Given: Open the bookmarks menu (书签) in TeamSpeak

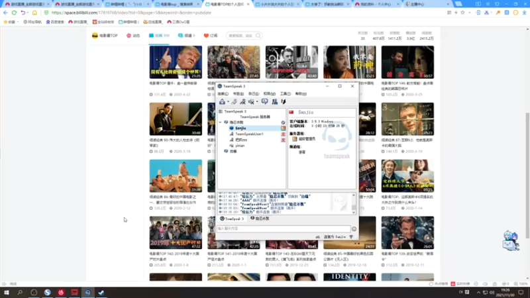Looking at the screenshot, I should 238,94.
